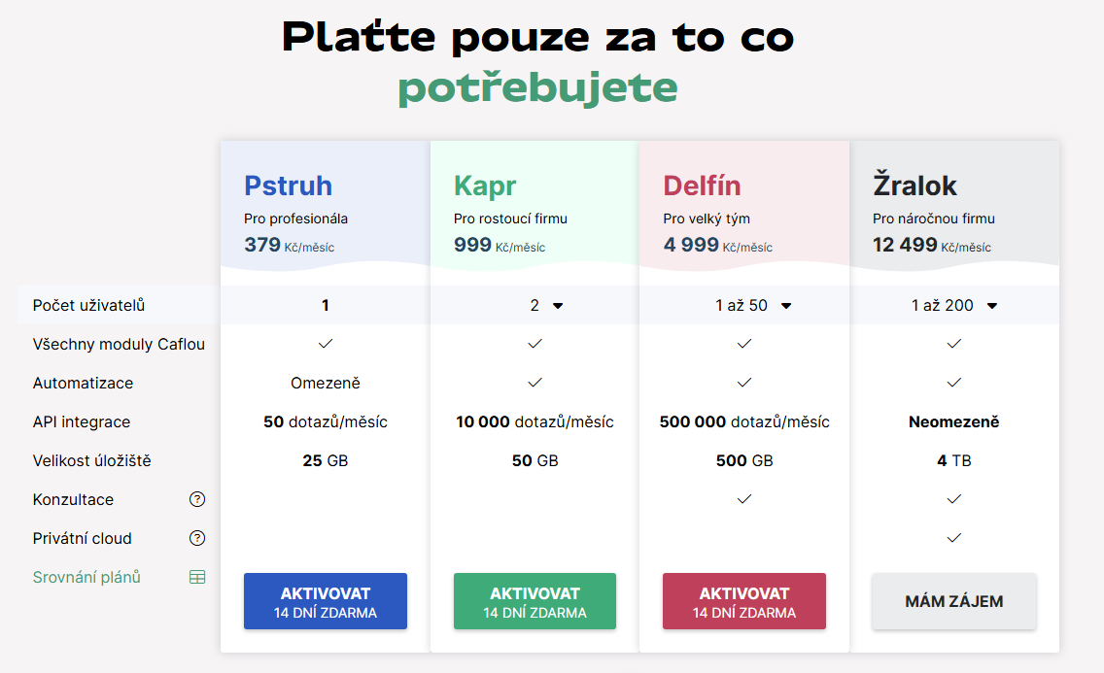Click the Žralok Privátní cloud checkmark
This screenshot has height=673, width=1104.
point(954,538)
